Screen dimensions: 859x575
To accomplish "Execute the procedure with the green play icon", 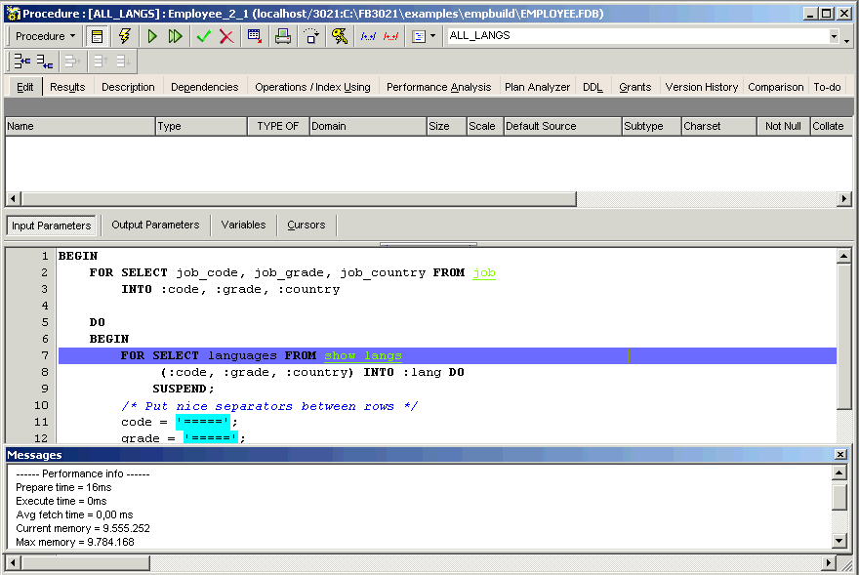I will point(152,37).
